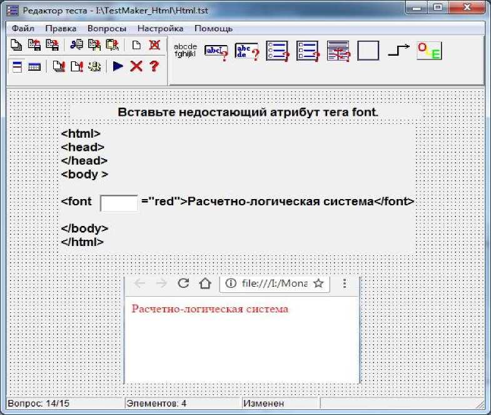Add a matching pairs question element
The image size is (491, 415).
(x=338, y=51)
